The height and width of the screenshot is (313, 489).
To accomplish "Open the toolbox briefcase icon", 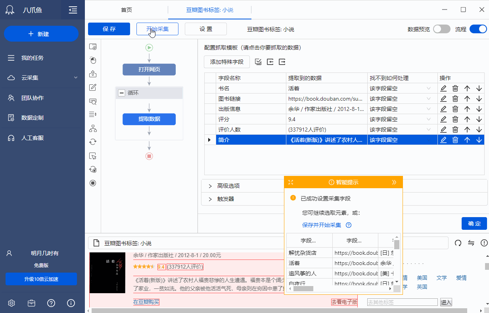I will [x=31, y=303].
